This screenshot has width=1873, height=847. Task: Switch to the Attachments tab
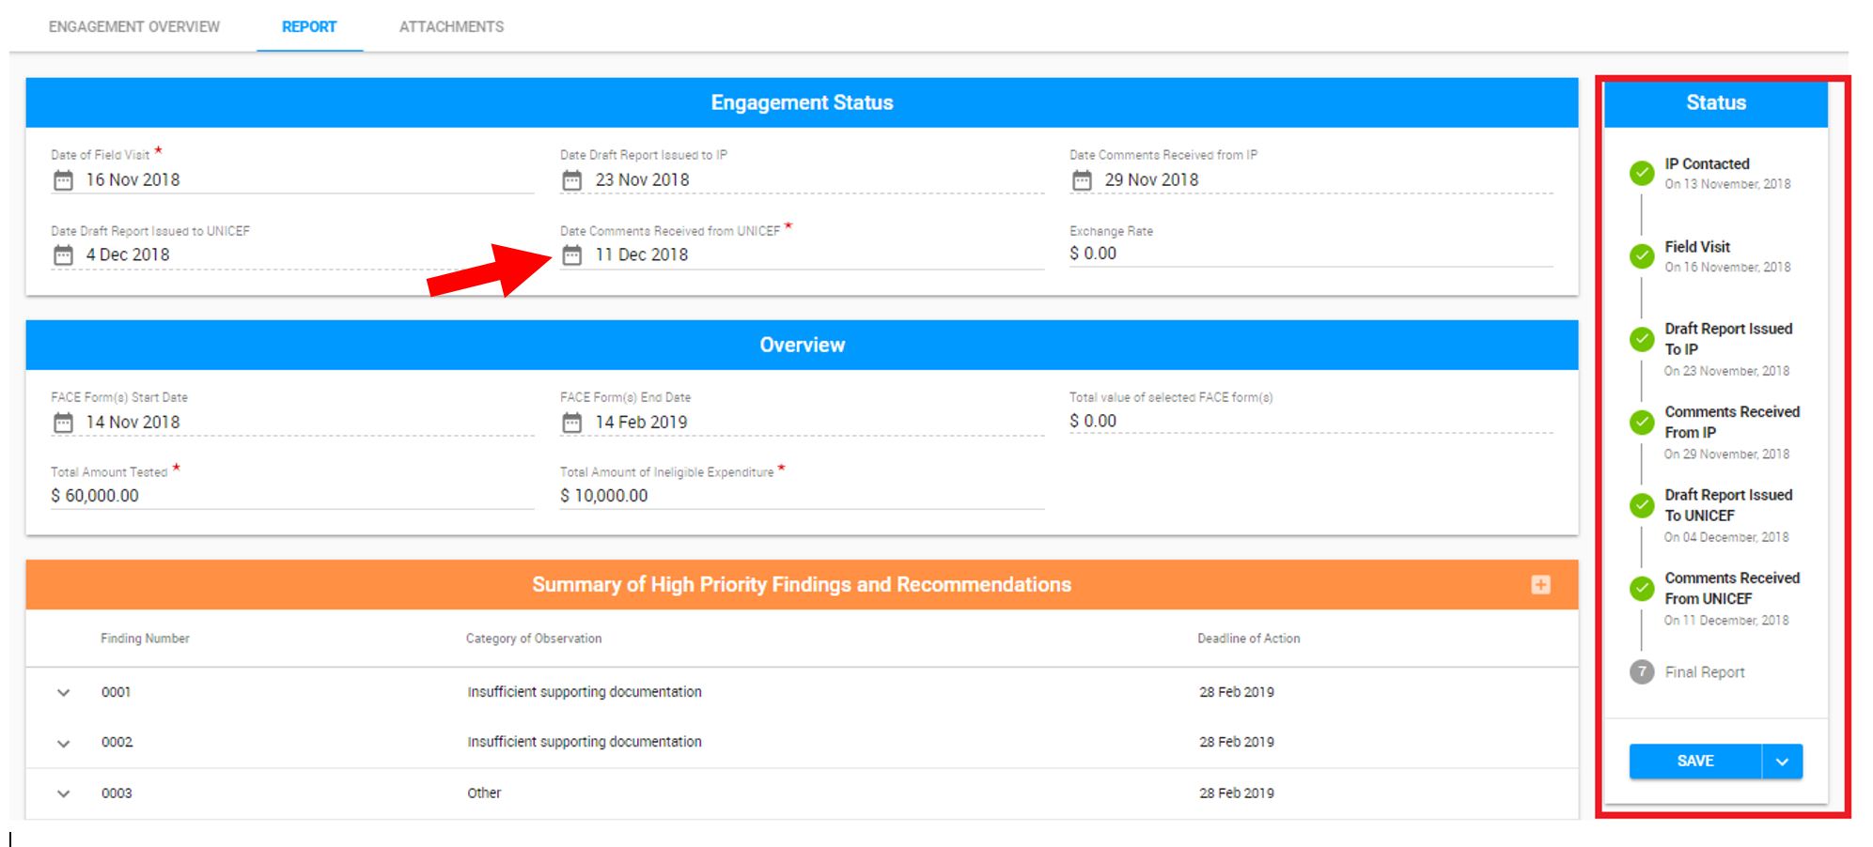tap(451, 27)
